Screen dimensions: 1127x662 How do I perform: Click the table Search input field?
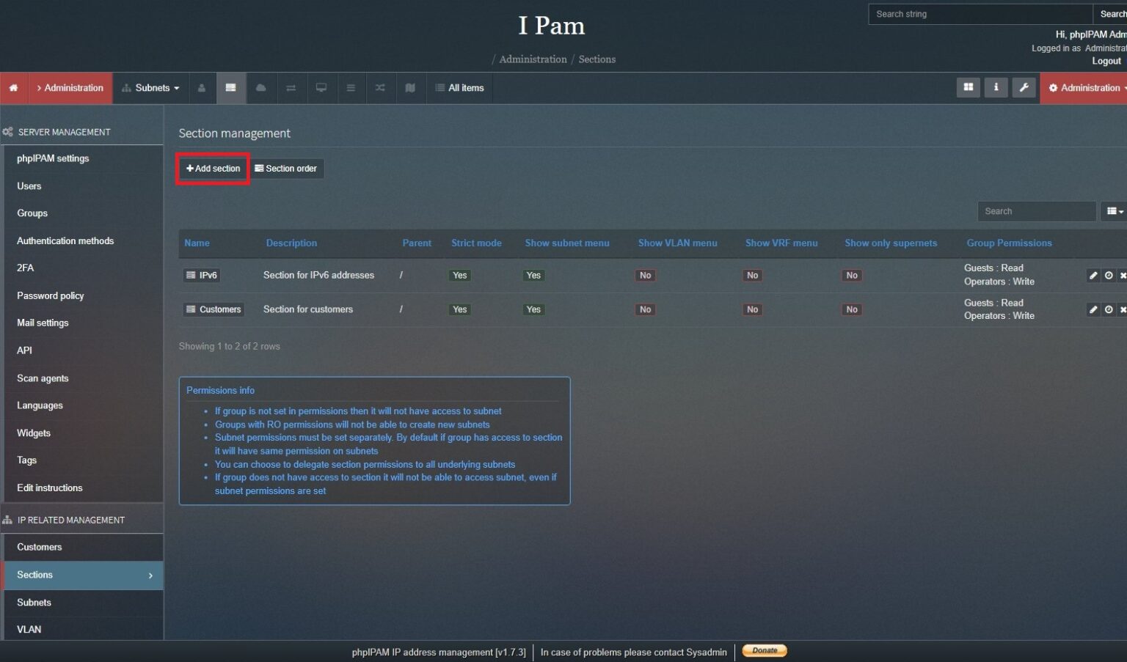(1035, 211)
